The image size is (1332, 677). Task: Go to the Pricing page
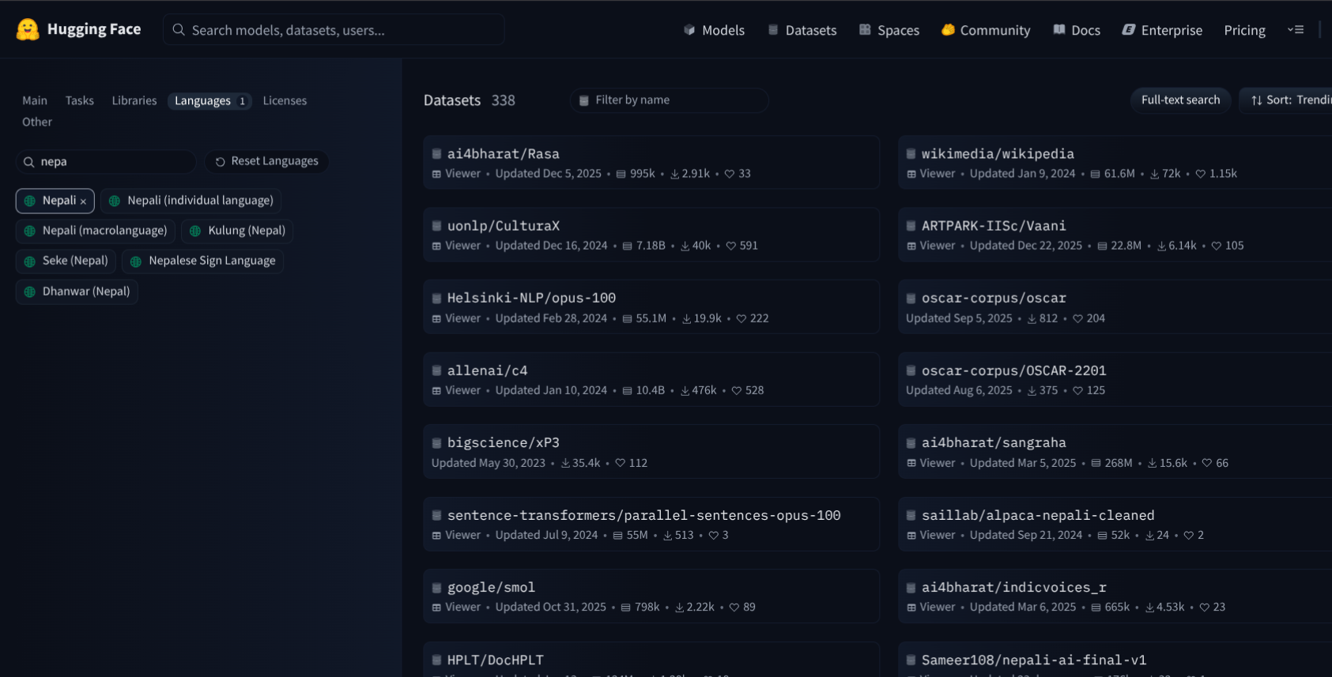tap(1244, 30)
